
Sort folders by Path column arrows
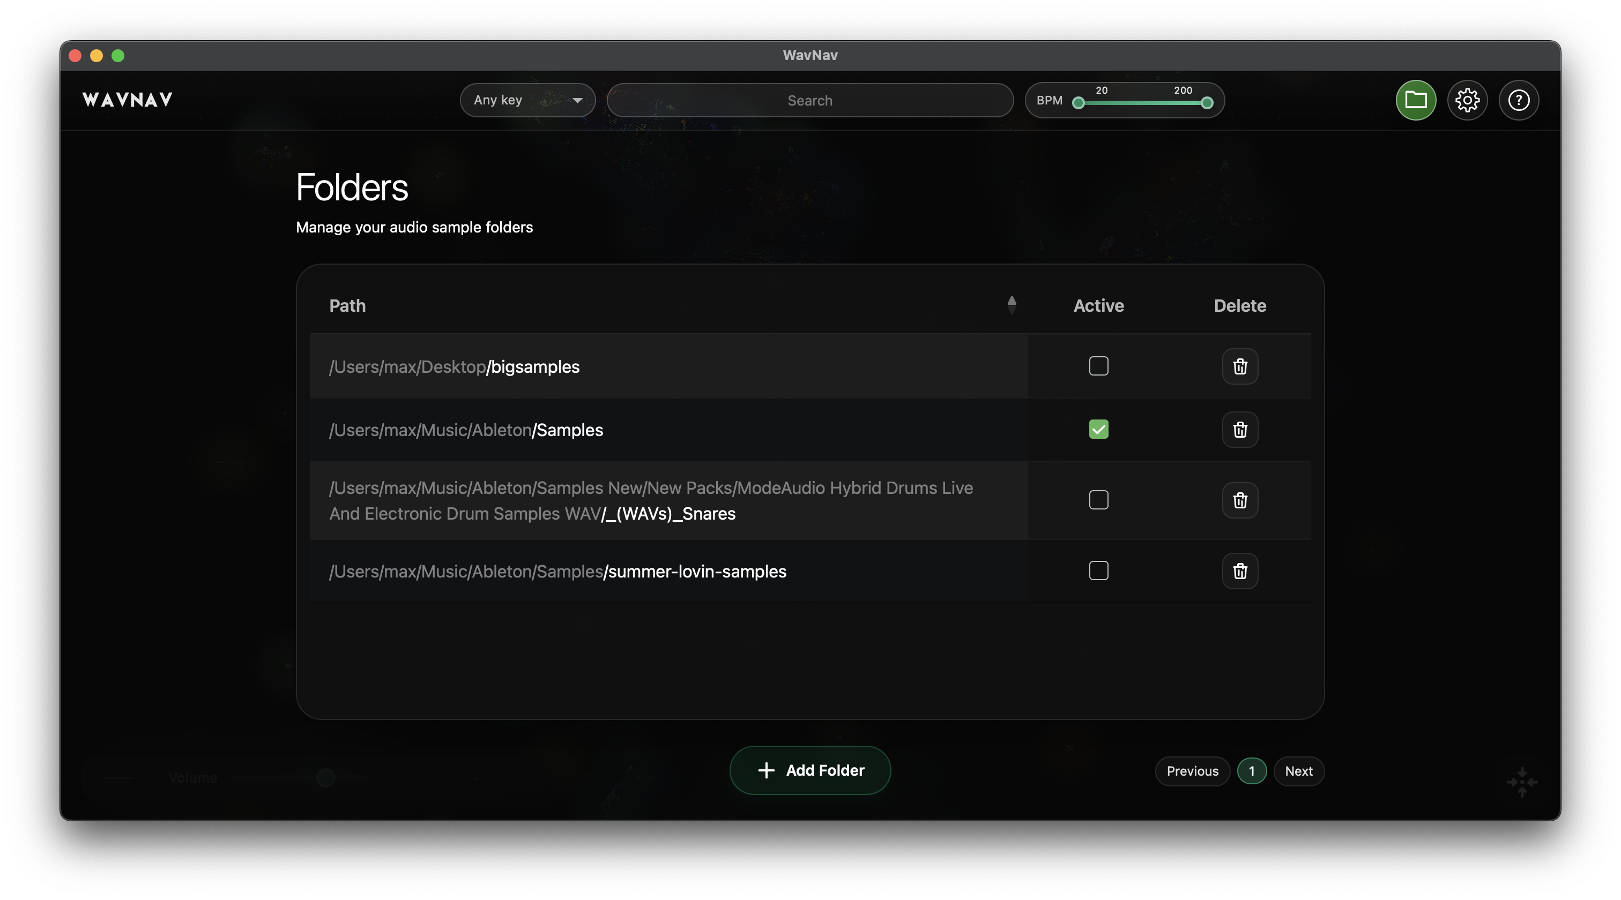pos(1011,305)
